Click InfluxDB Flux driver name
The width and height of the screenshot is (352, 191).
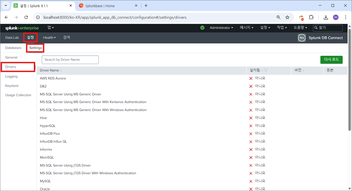[50, 134]
